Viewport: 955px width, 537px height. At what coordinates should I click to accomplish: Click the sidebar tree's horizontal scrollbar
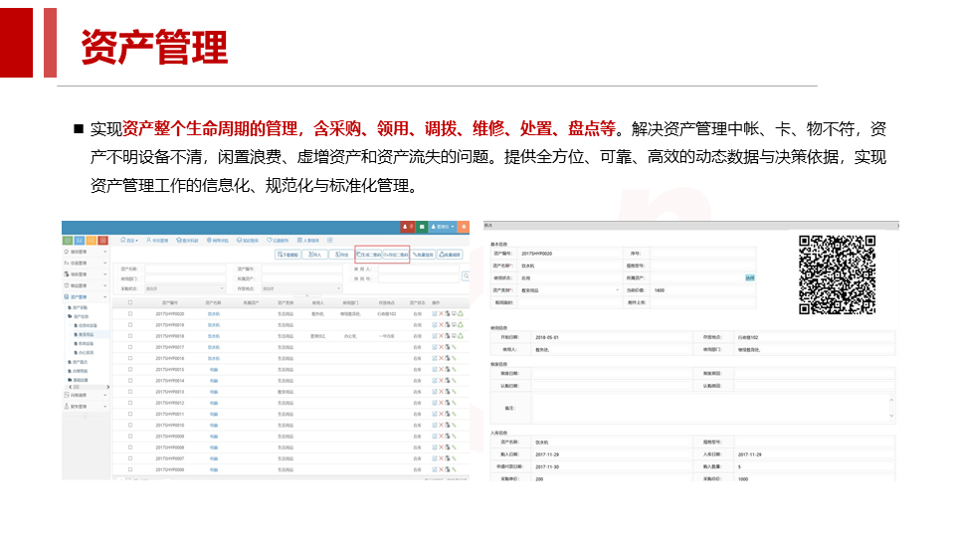click(89, 387)
